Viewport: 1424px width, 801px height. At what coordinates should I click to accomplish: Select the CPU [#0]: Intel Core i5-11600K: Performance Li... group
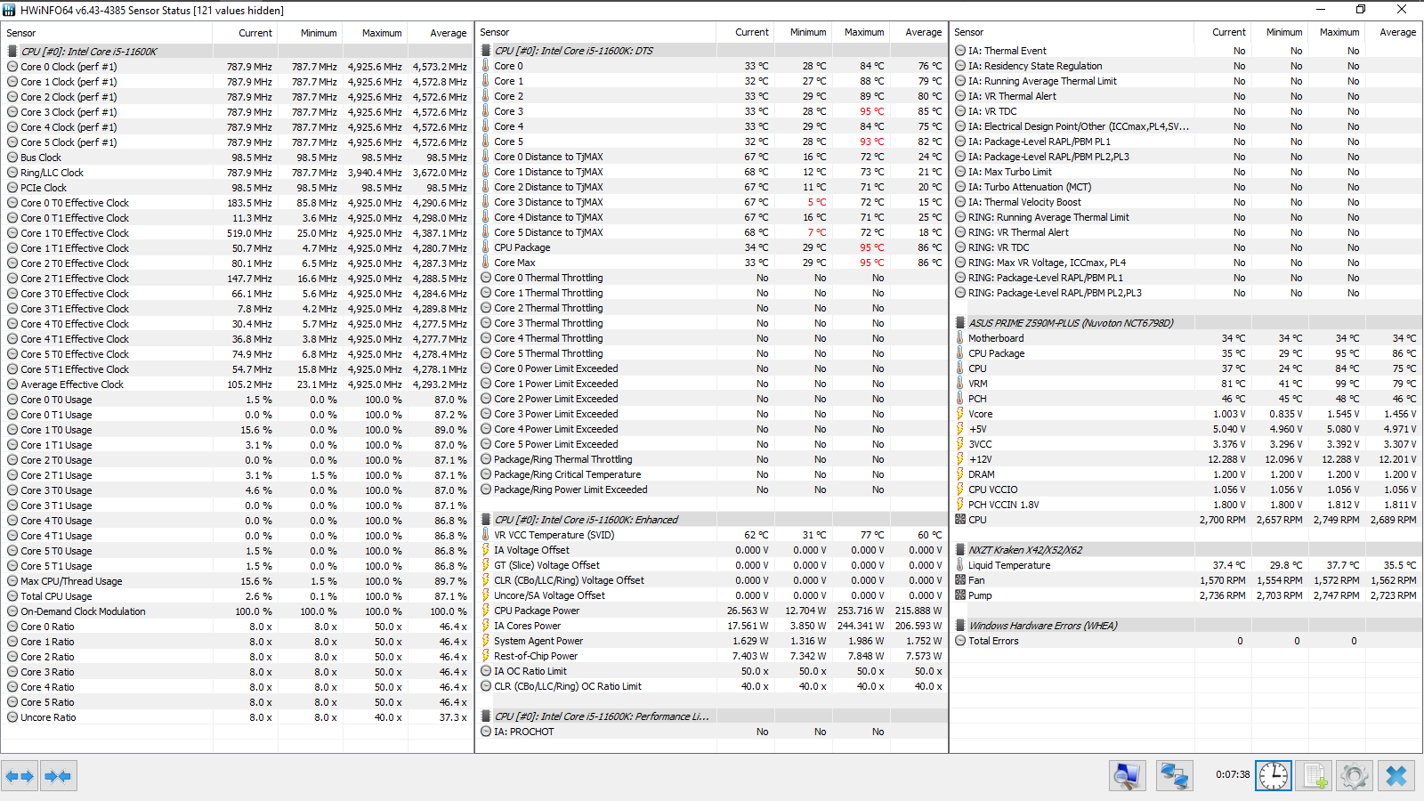click(711, 716)
